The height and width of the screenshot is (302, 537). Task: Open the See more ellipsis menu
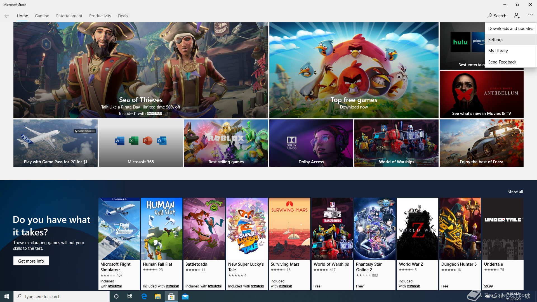click(530, 15)
